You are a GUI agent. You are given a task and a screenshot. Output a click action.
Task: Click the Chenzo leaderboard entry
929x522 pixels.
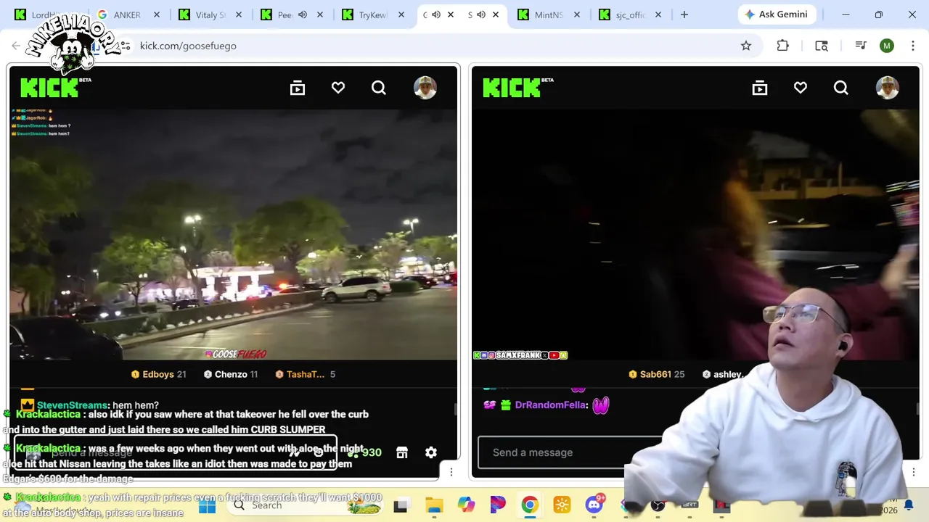coord(231,374)
